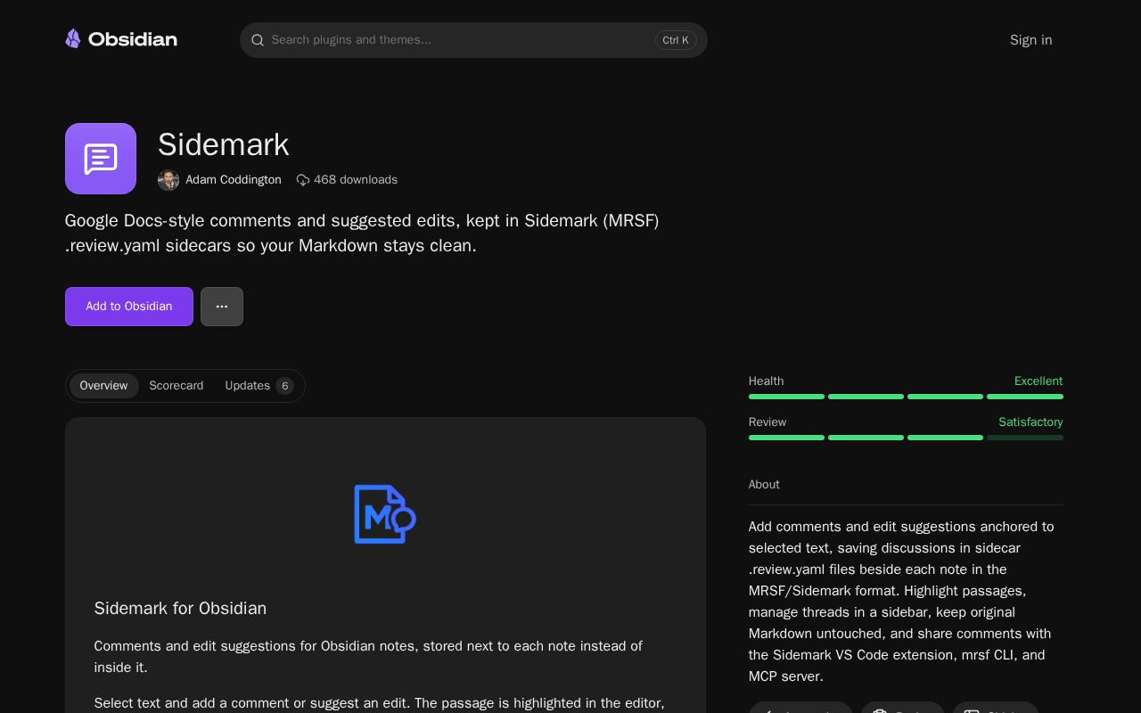Click the purple Sidemark plugin icon
Screen dimensions: 1141x713
(101, 159)
